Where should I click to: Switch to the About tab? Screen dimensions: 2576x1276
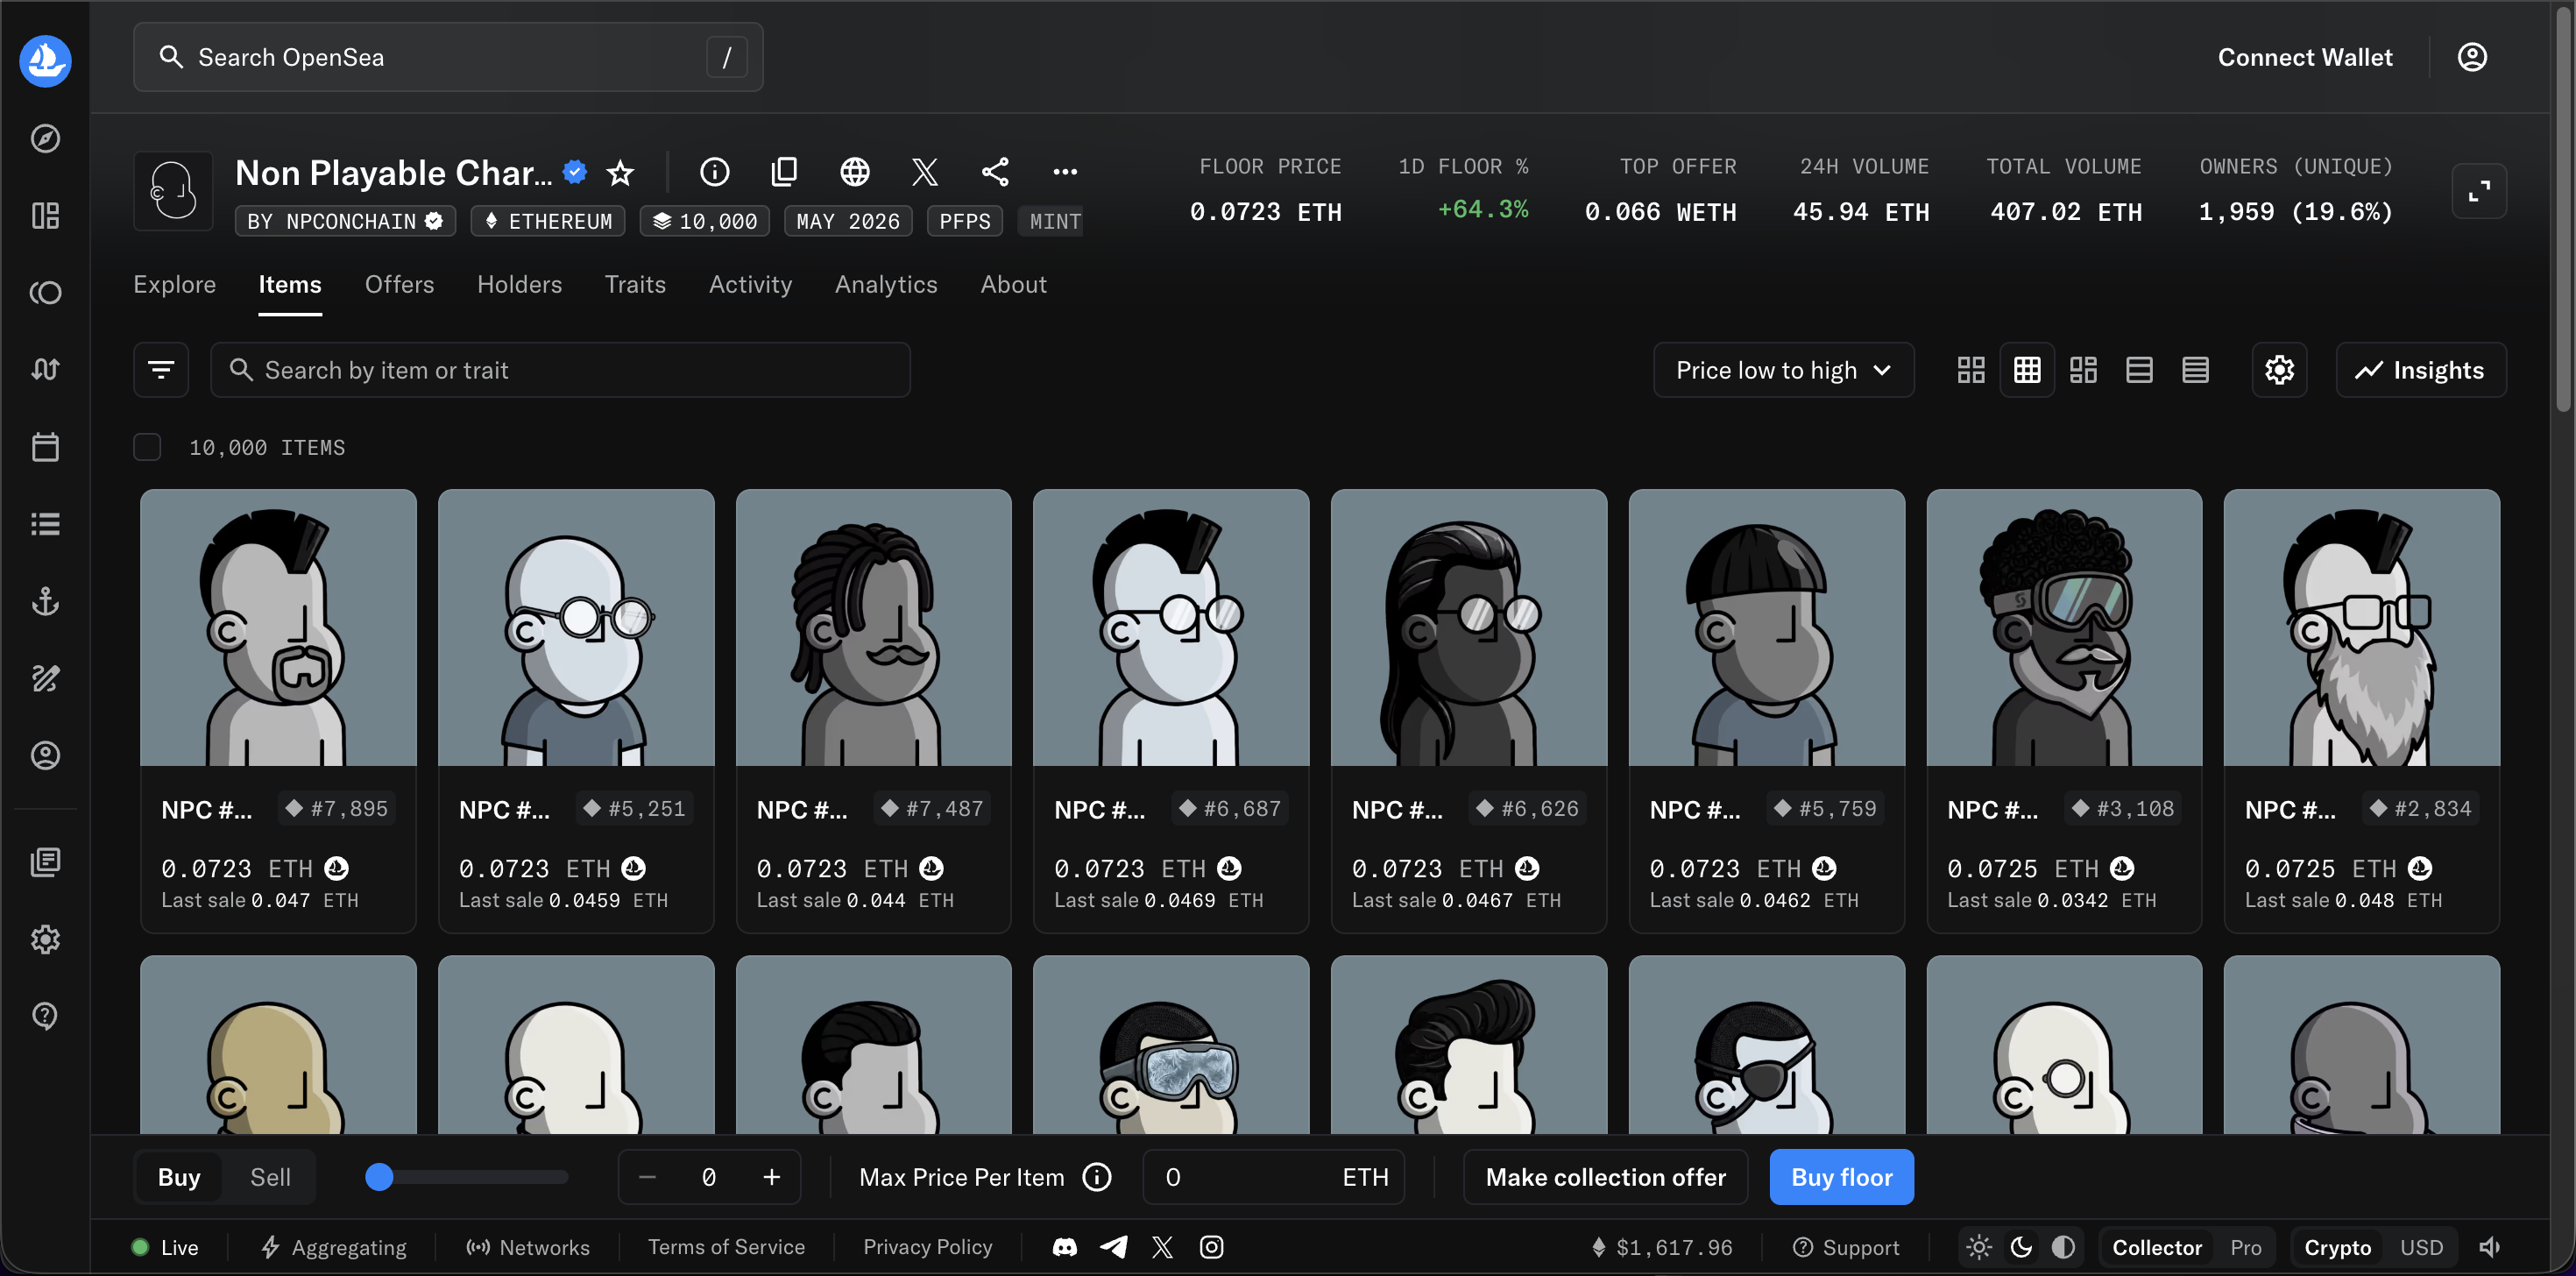1013,284
